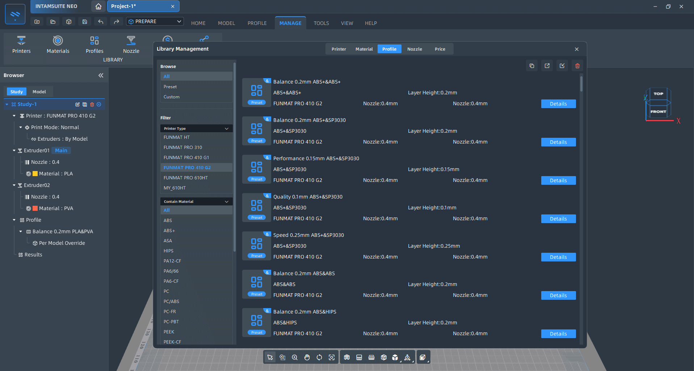Image resolution: width=694 pixels, height=371 pixels.
Task: Select the pan hand tool
Action: click(307, 357)
